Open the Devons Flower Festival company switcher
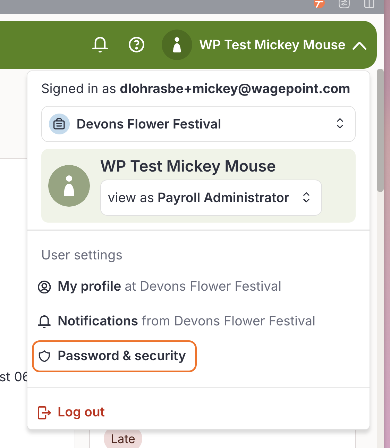Viewport: 390px width, 448px height. pyautogui.click(x=198, y=124)
